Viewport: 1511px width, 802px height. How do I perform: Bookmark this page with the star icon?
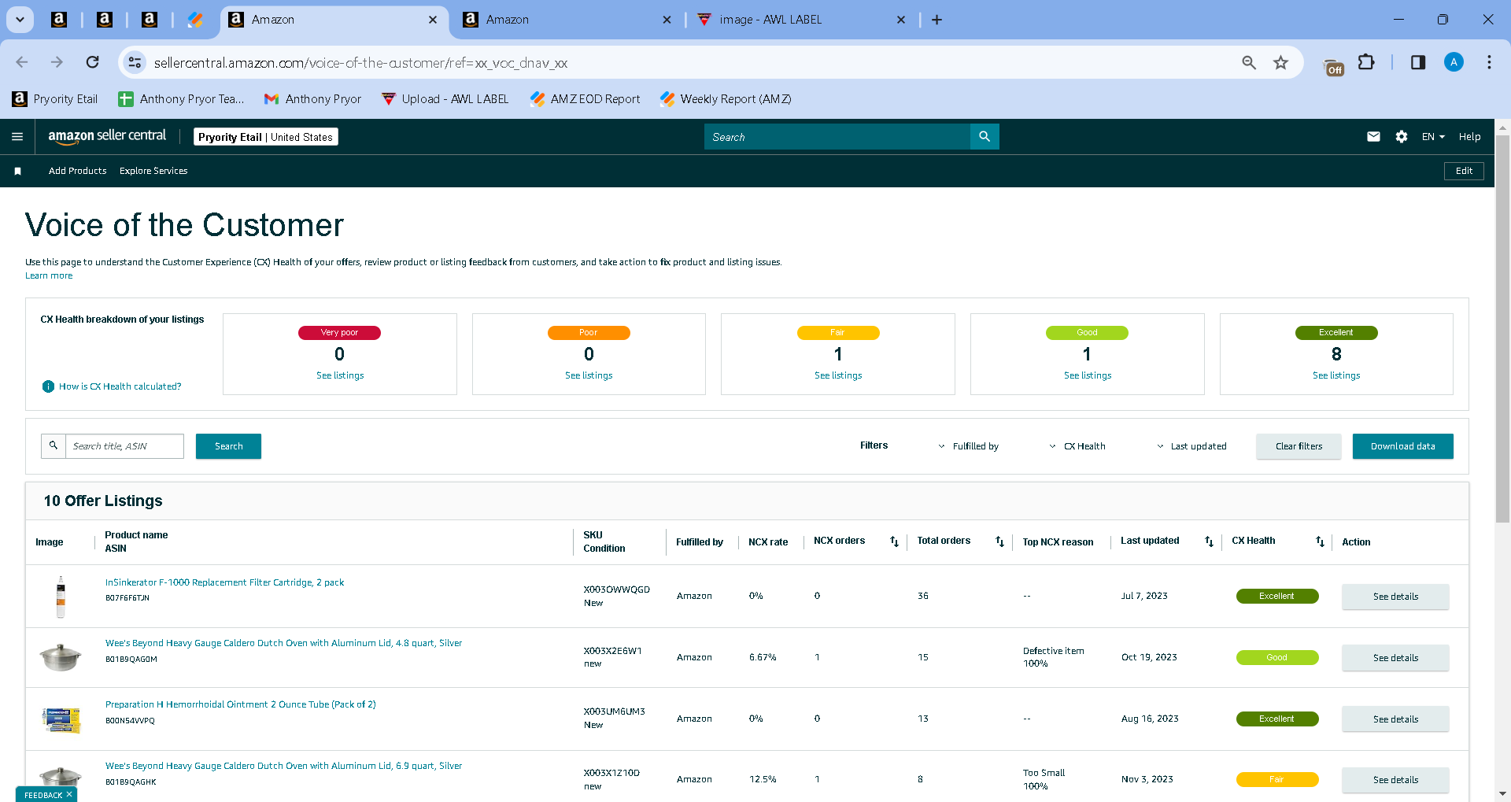[1280, 62]
